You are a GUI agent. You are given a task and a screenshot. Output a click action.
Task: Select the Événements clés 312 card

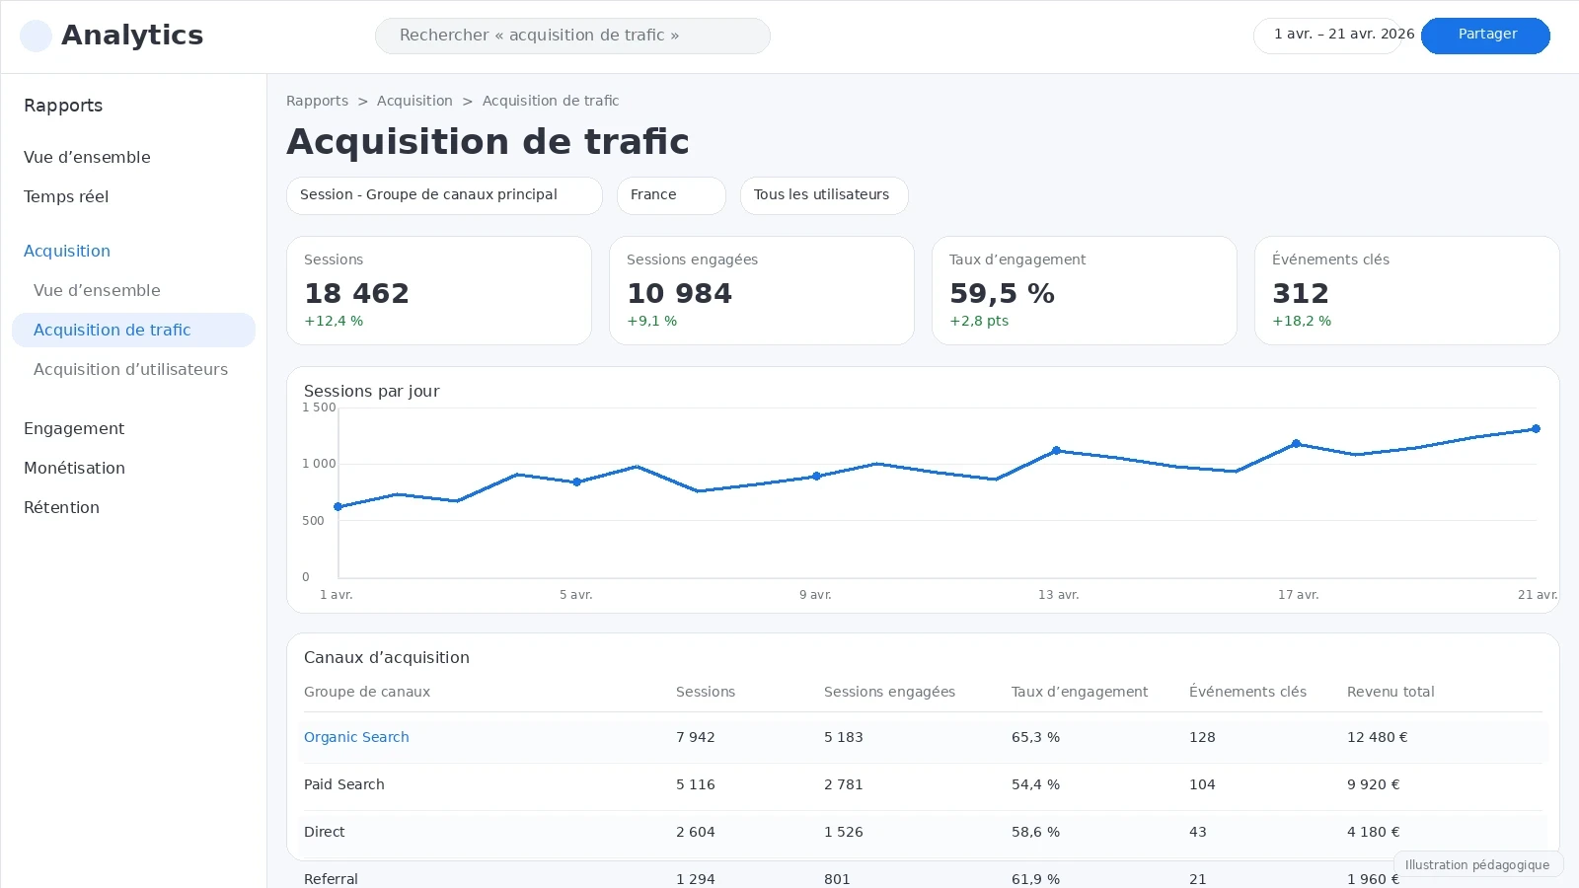[1407, 290]
